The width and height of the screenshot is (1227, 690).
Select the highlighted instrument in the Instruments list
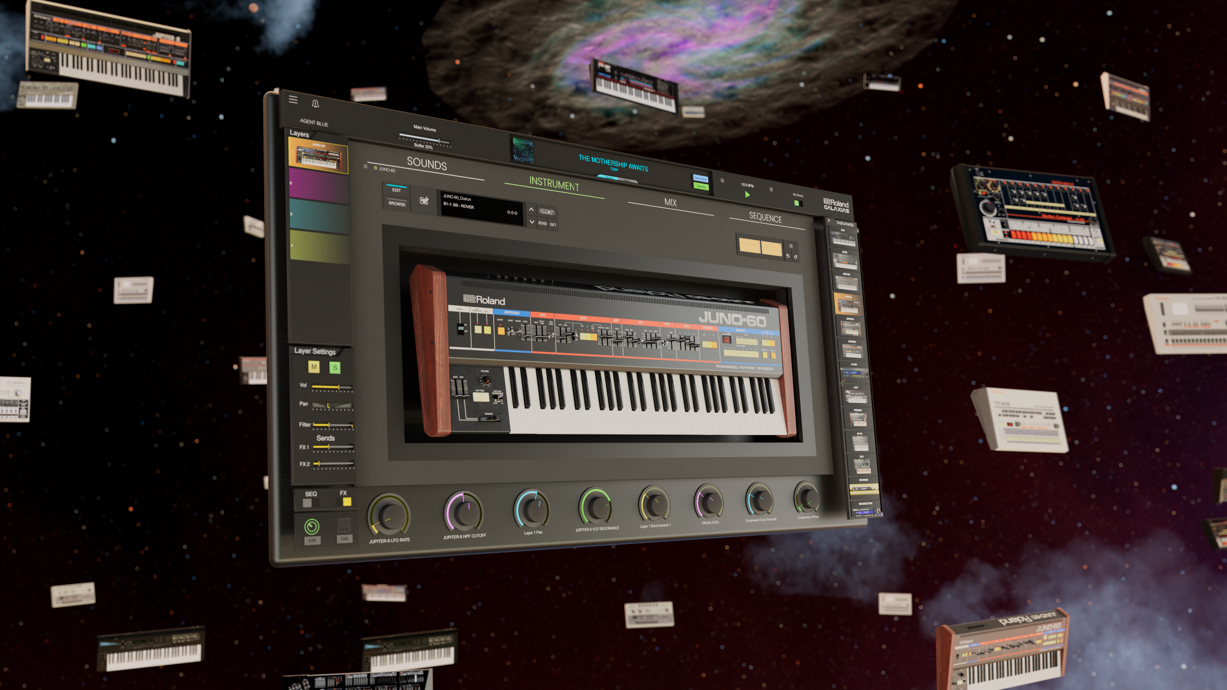(848, 304)
